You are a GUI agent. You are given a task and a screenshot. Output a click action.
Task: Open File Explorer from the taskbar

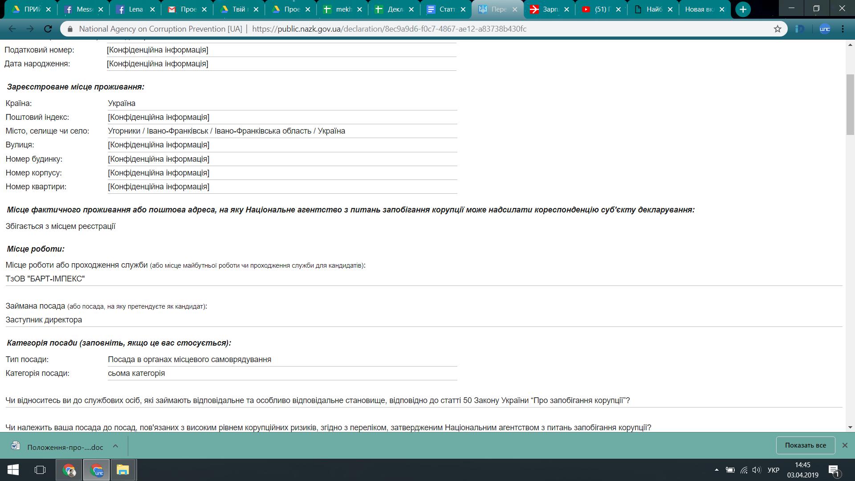[123, 470]
